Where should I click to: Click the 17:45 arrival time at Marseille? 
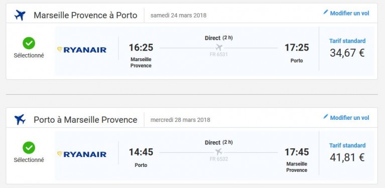click(297, 152)
